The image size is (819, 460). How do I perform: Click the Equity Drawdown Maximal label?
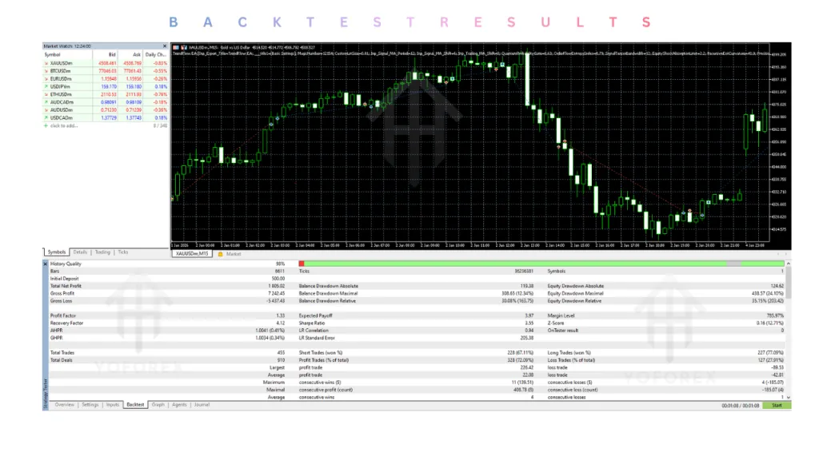pos(576,293)
